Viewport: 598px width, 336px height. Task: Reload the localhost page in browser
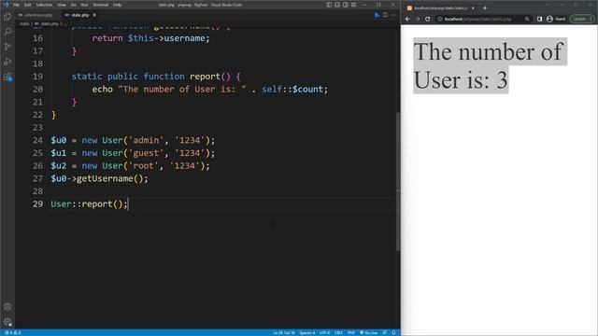(428, 19)
